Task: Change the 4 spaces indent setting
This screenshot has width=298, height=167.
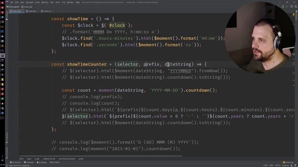Action: (285, 166)
